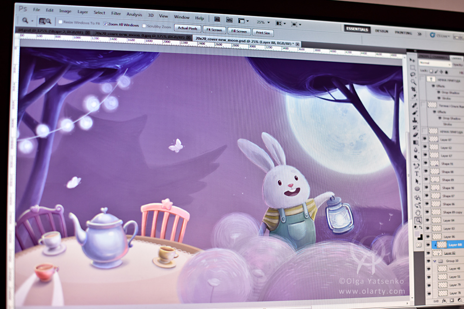
Task: Click the Add Layer Mask icon
Action: (x=451, y=300)
